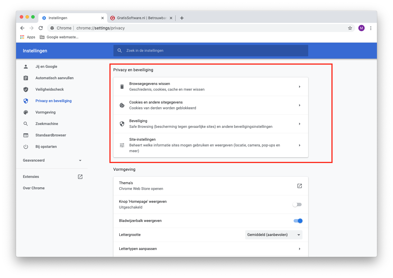Open Google webmaste... bookmarks folder
This screenshot has height=278, width=393.
(59, 37)
